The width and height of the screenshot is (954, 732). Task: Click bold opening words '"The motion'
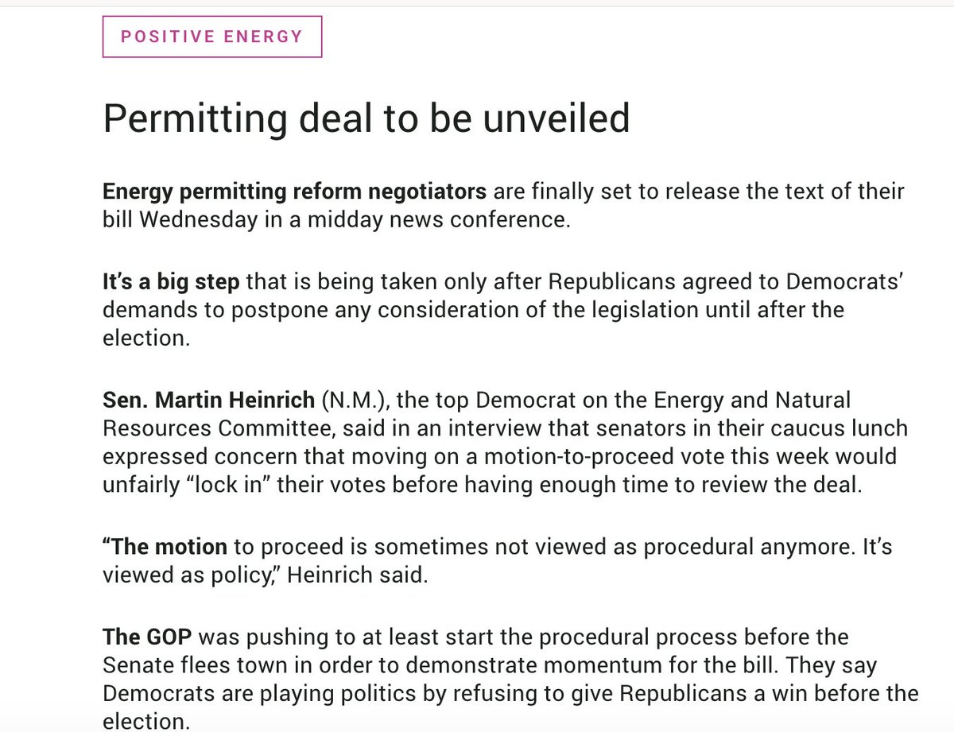tap(165, 546)
